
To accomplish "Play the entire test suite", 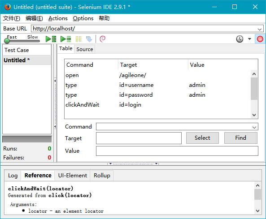I will point(51,39).
